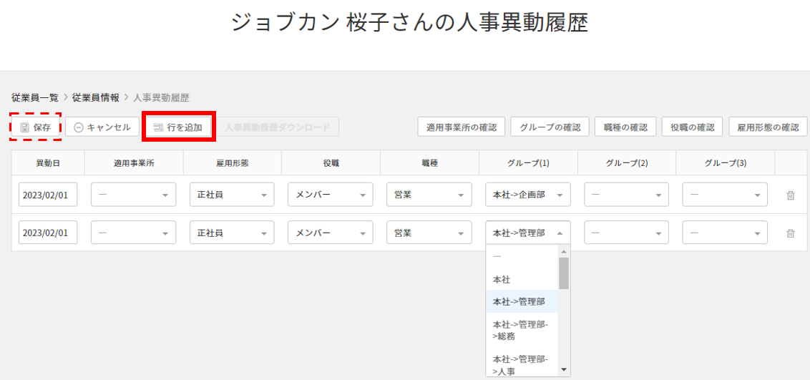The image size is (810, 380).
Task: Click the page title ジョブカン 桜子さんの人事異動履歴
Action: pos(409,23)
